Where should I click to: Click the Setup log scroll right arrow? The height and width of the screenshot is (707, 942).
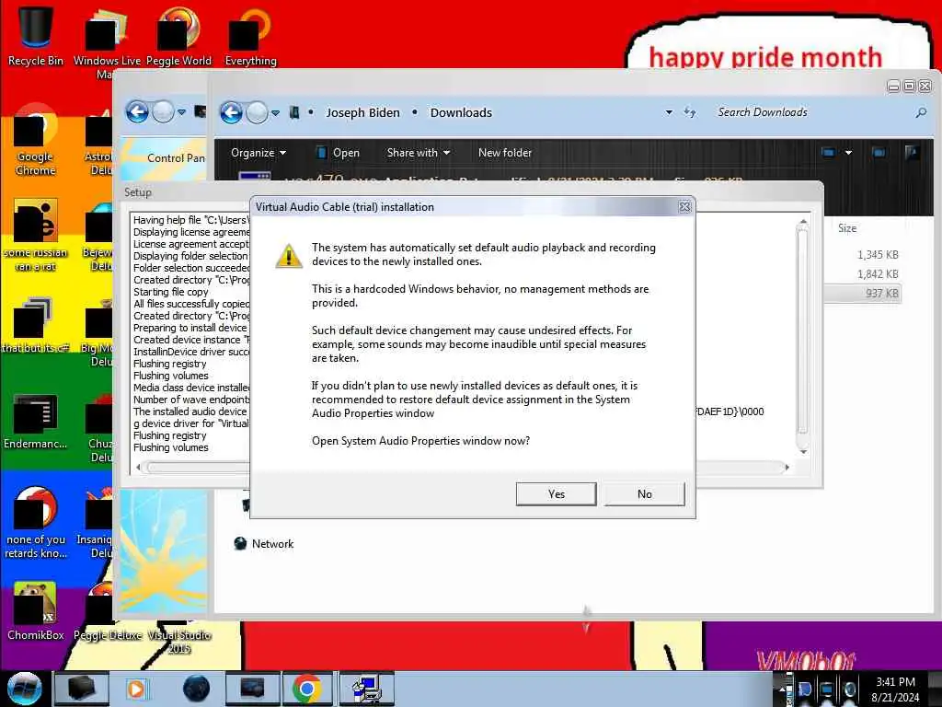pyautogui.click(x=787, y=467)
